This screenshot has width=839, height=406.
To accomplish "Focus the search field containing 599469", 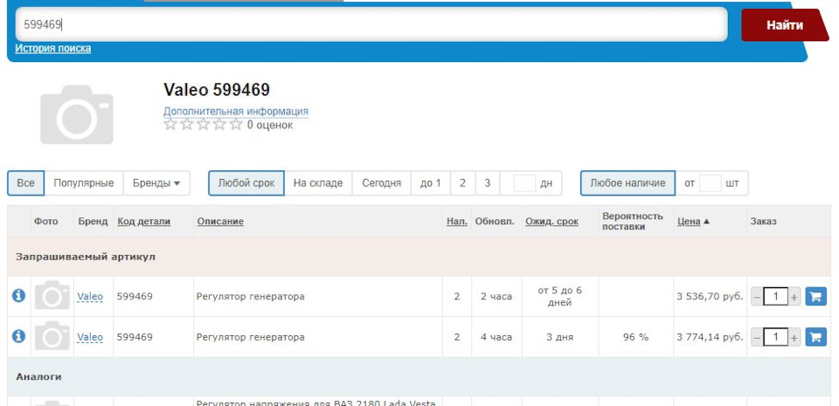I will pos(371,24).
